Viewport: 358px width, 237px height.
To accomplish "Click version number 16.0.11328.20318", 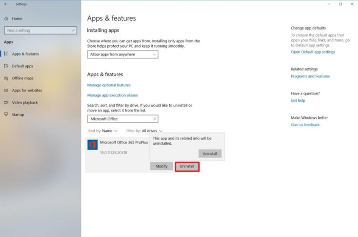I will (x=114, y=152).
